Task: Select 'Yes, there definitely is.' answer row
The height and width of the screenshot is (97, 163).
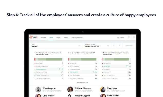Action: 116,75
